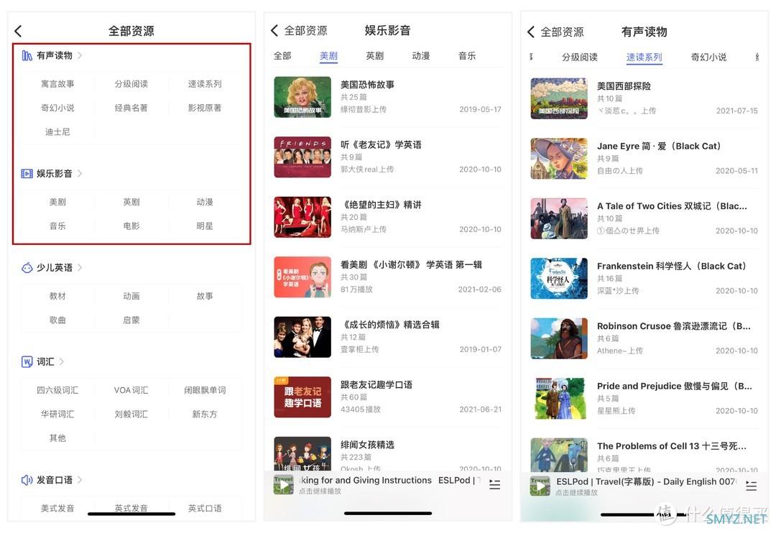Image resolution: width=776 pixels, height=533 pixels.
Task: Expand 发音口语 section chevron
Action: point(80,480)
